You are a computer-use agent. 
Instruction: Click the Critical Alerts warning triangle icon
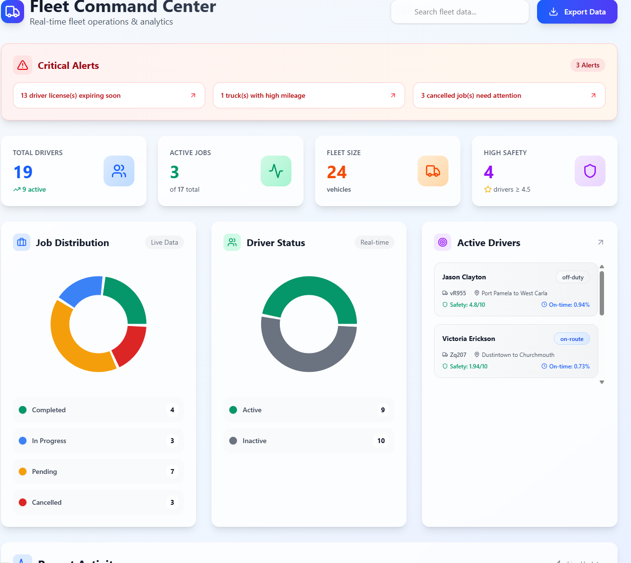[x=23, y=65]
